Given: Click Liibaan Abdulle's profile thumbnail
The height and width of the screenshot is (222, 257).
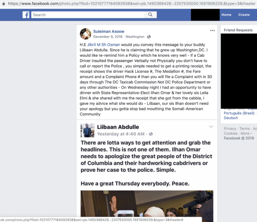Looking at the screenshot, I should 87,130.
